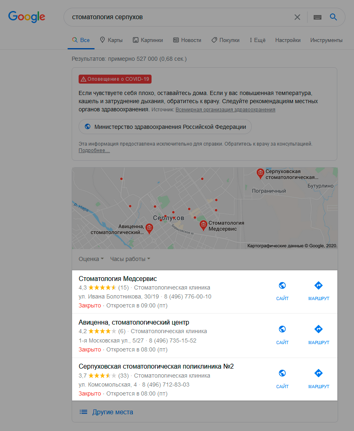This screenshot has height=431, width=354.
Task: Open the on-screen keyboard icon
Action: coord(317,17)
